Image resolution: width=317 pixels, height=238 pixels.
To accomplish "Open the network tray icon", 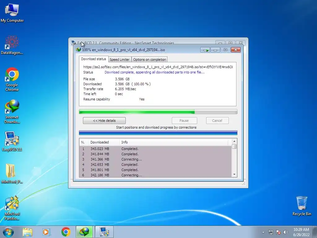I will [271, 232].
